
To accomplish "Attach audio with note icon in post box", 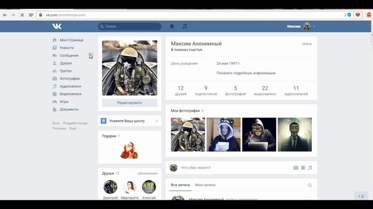I will coord(310,168).
